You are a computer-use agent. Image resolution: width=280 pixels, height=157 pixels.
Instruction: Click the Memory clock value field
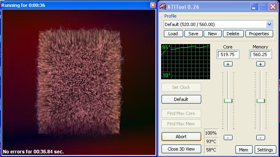pyautogui.click(x=260, y=54)
